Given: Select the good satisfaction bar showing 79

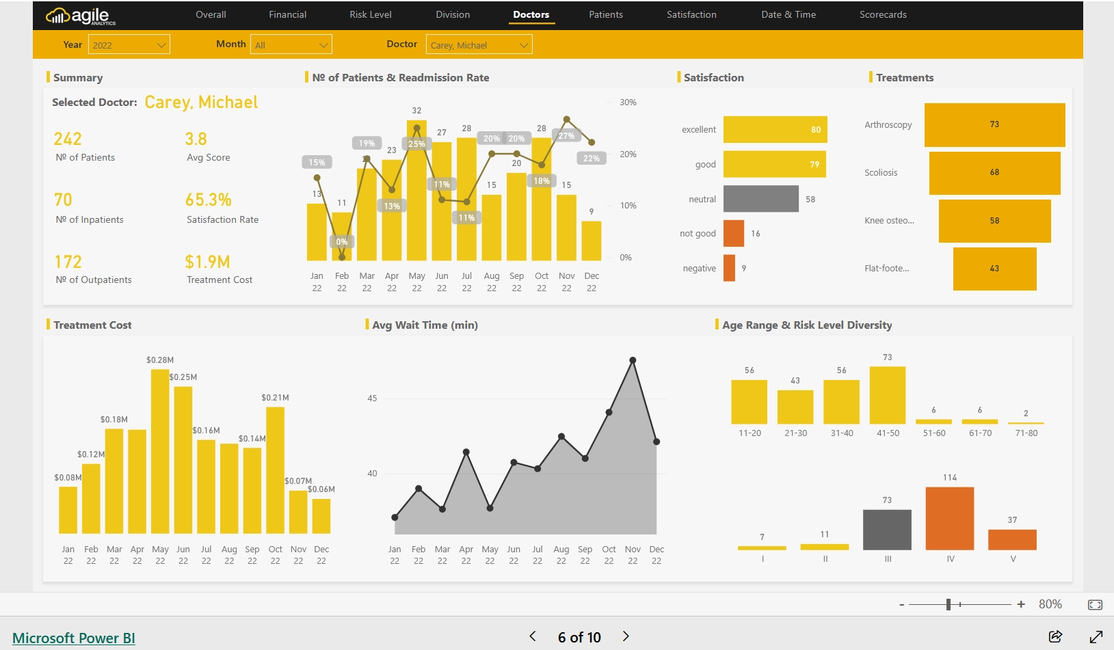Looking at the screenshot, I should (x=775, y=164).
